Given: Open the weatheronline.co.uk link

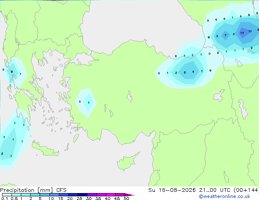Looking at the screenshot, I should coord(225,196).
